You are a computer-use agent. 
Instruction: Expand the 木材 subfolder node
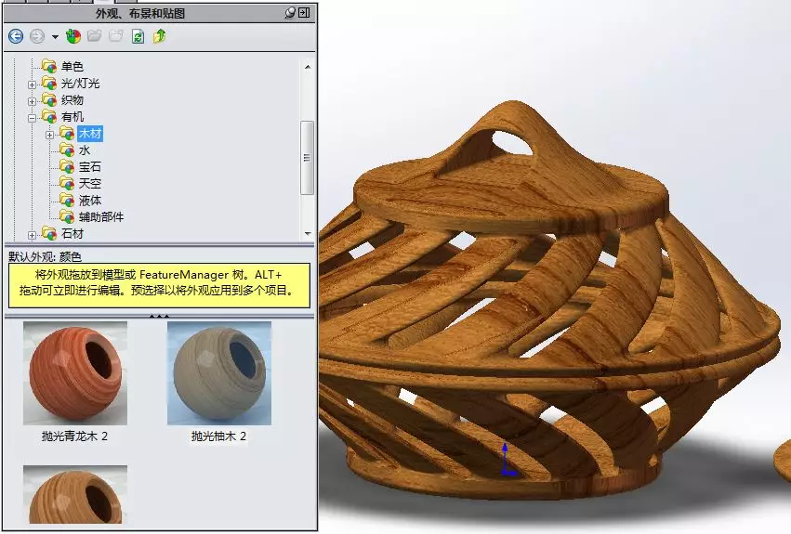coord(49,135)
